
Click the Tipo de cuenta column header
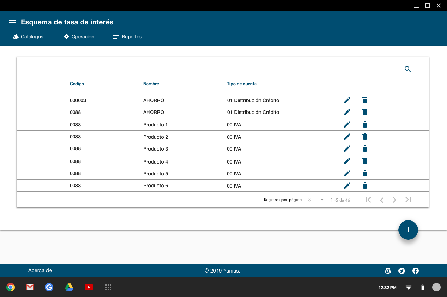[242, 84]
